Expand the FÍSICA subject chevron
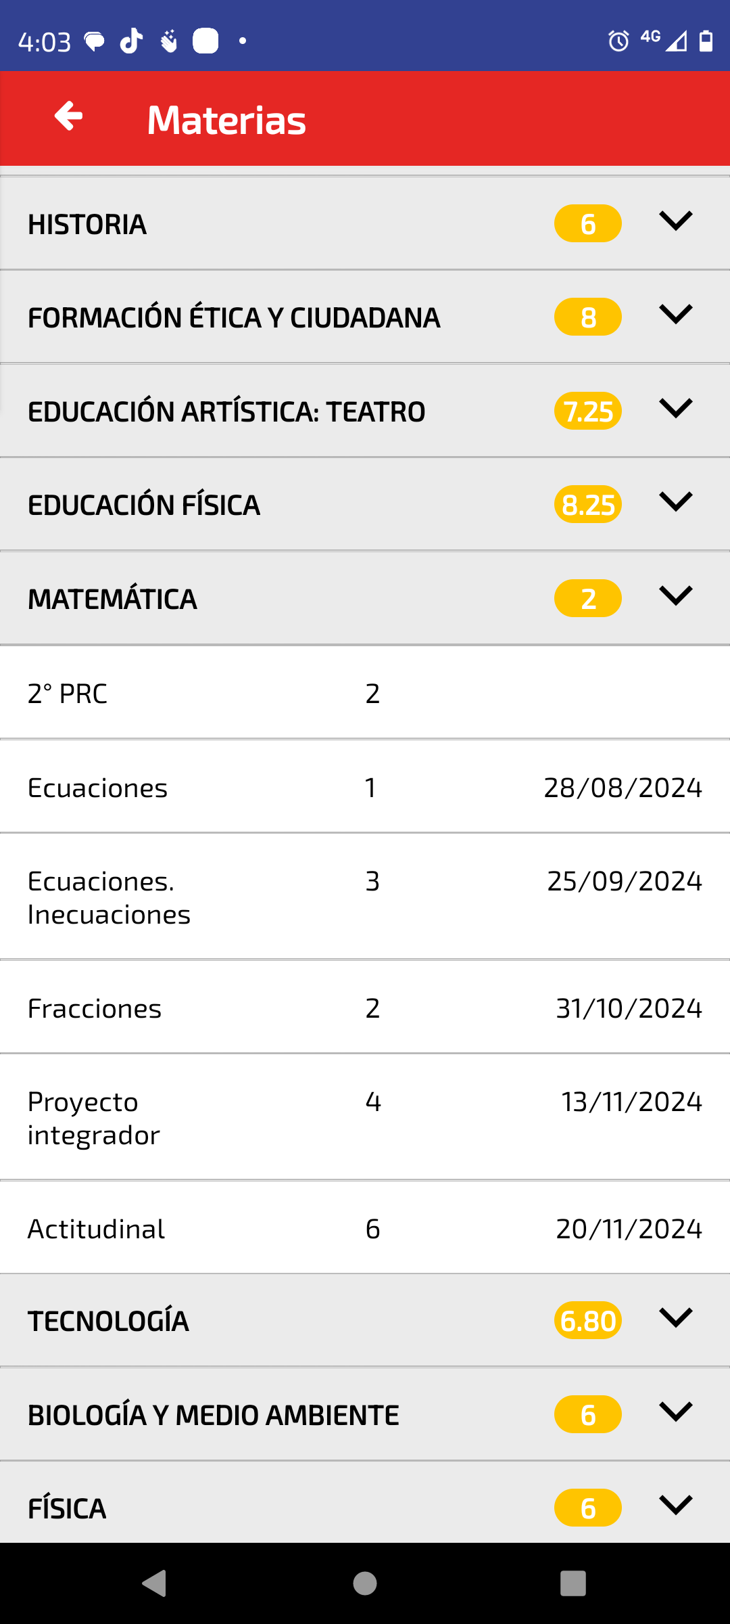The width and height of the screenshot is (730, 1624). point(675,1505)
